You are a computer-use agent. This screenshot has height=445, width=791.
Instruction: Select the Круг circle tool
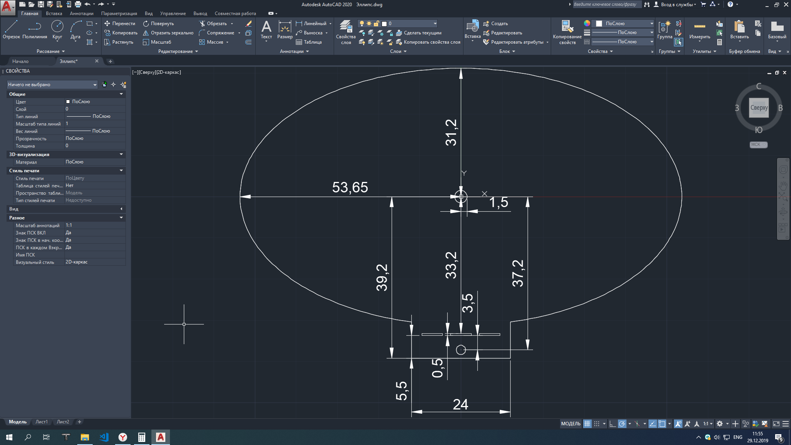57,30
